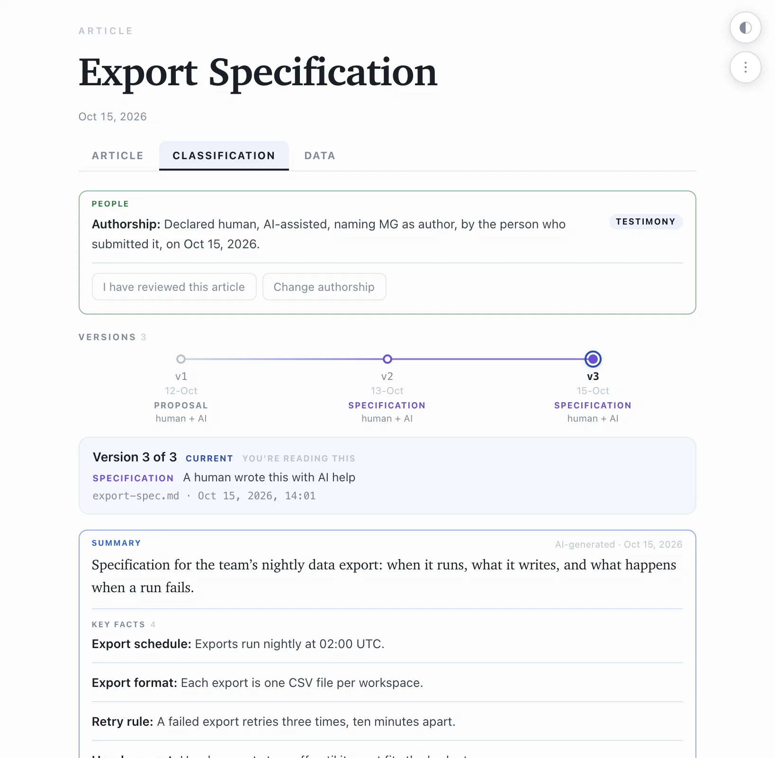Click the v1 Proposal label
Screen dimensions: 775x758
(181, 406)
